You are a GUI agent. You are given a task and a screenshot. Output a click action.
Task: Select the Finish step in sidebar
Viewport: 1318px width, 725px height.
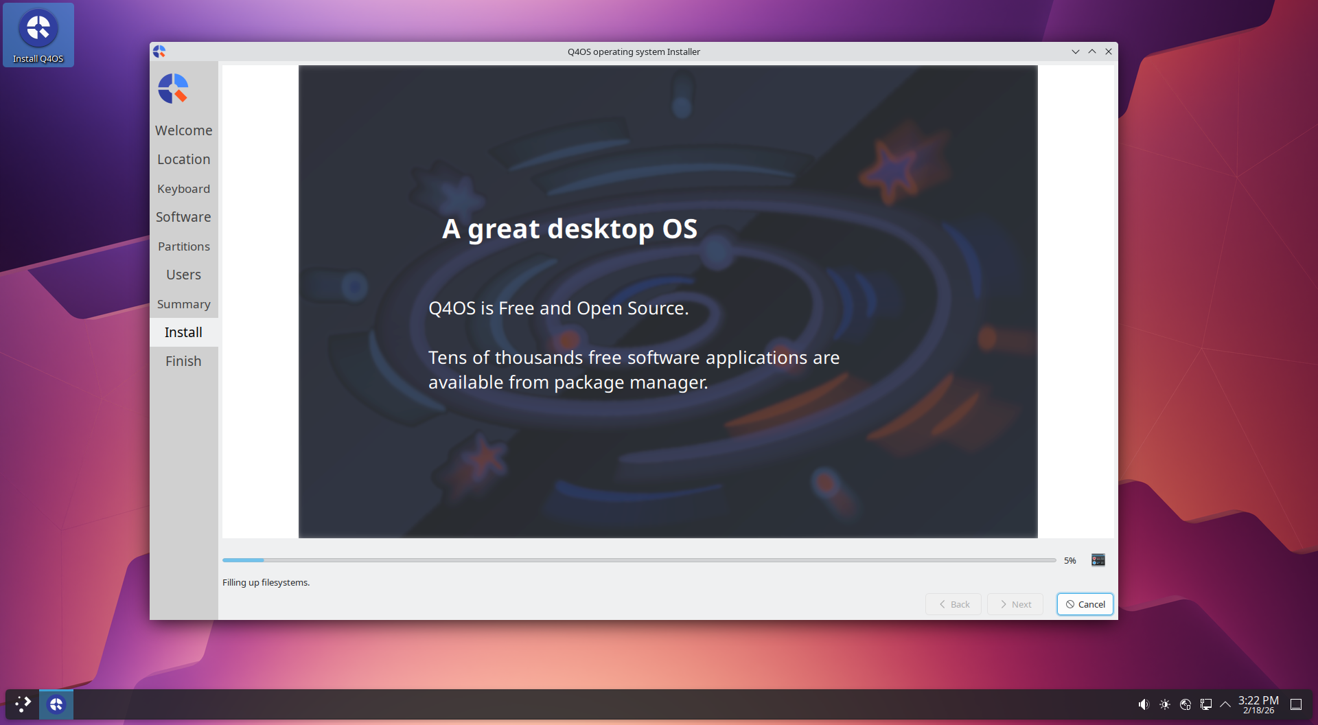(184, 361)
